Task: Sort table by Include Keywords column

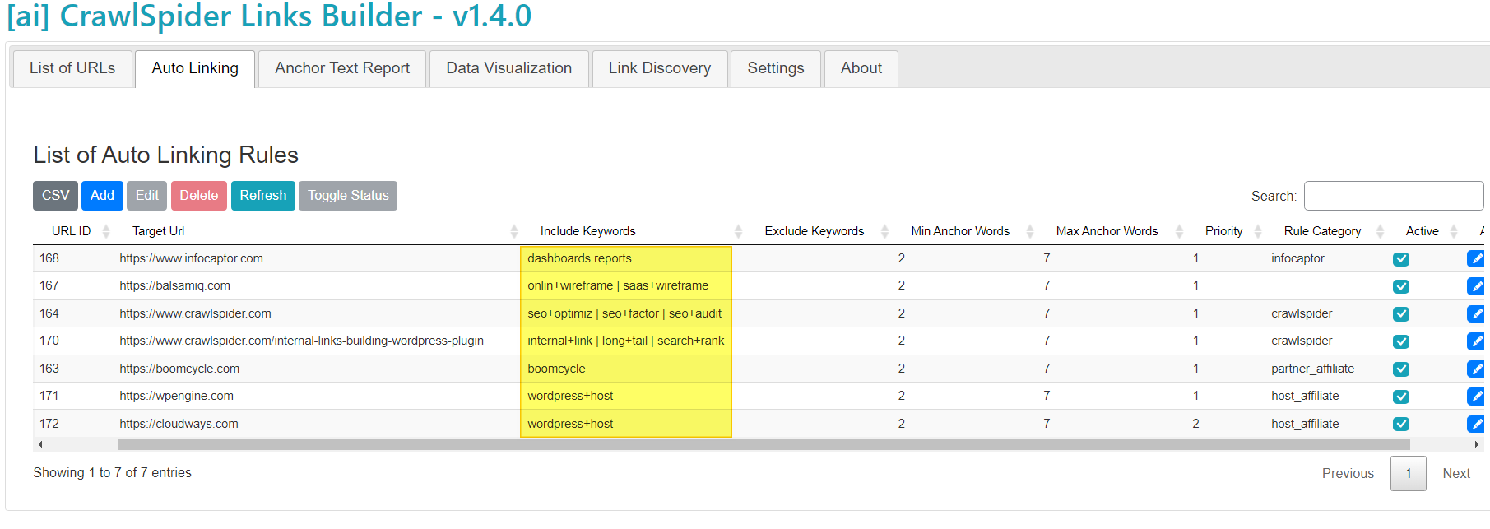Action: (x=634, y=231)
